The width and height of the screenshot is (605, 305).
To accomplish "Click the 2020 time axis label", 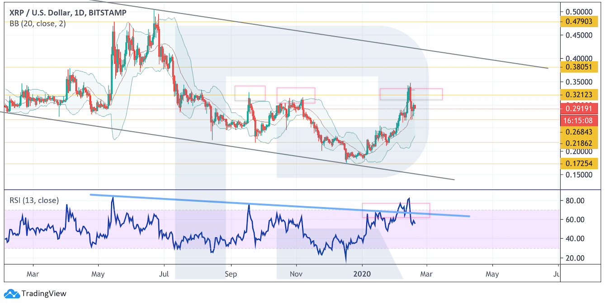I will 362,274.
